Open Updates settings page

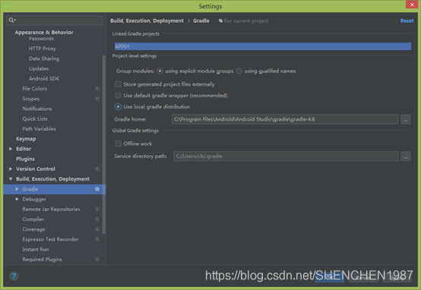(39, 68)
